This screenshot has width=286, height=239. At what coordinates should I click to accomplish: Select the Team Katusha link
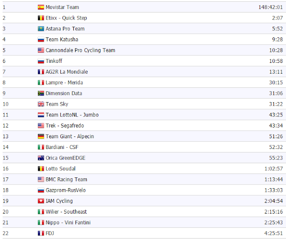pyautogui.click(x=62, y=40)
